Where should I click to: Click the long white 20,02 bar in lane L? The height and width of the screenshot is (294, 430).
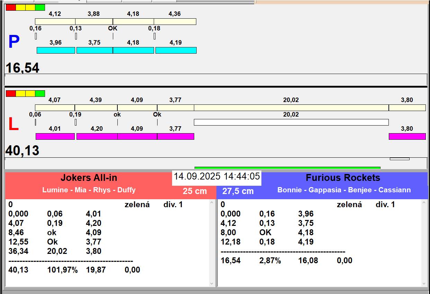pos(291,122)
